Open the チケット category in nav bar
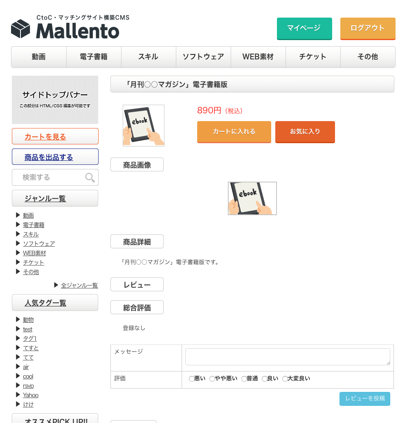This screenshot has width=407, height=423. [x=313, y=57]
